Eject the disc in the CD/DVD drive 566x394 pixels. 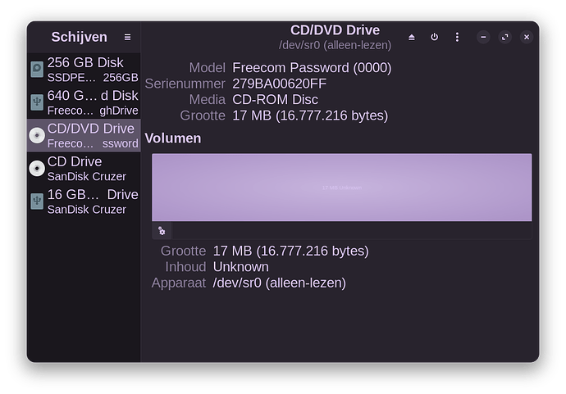(x=412, y=37)
